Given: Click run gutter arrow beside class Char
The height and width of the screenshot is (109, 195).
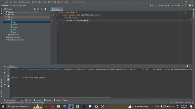Looking at the screenshot, I should [54, 12].
